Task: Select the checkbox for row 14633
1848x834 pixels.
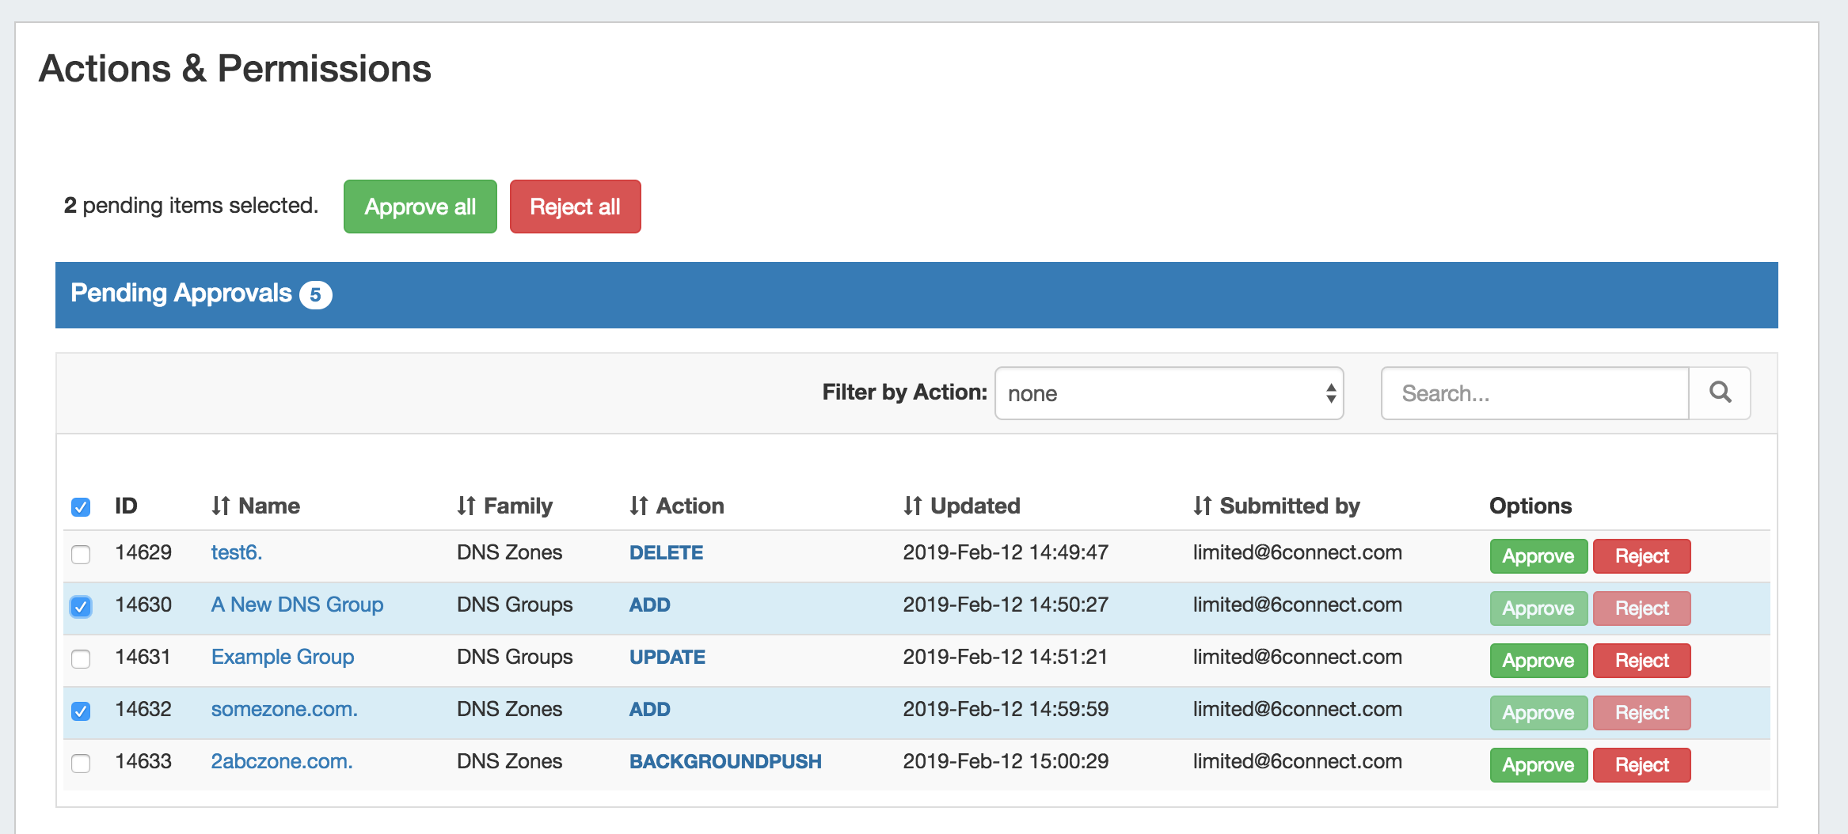Action: [x=81, y=763]
